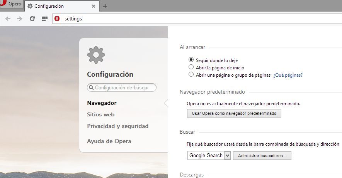Expand the Google Search engine dropdown

209,155
